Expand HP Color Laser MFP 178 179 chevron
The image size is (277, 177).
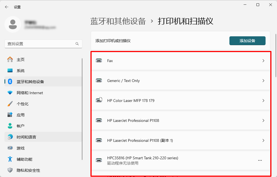(x=263, y=101)
